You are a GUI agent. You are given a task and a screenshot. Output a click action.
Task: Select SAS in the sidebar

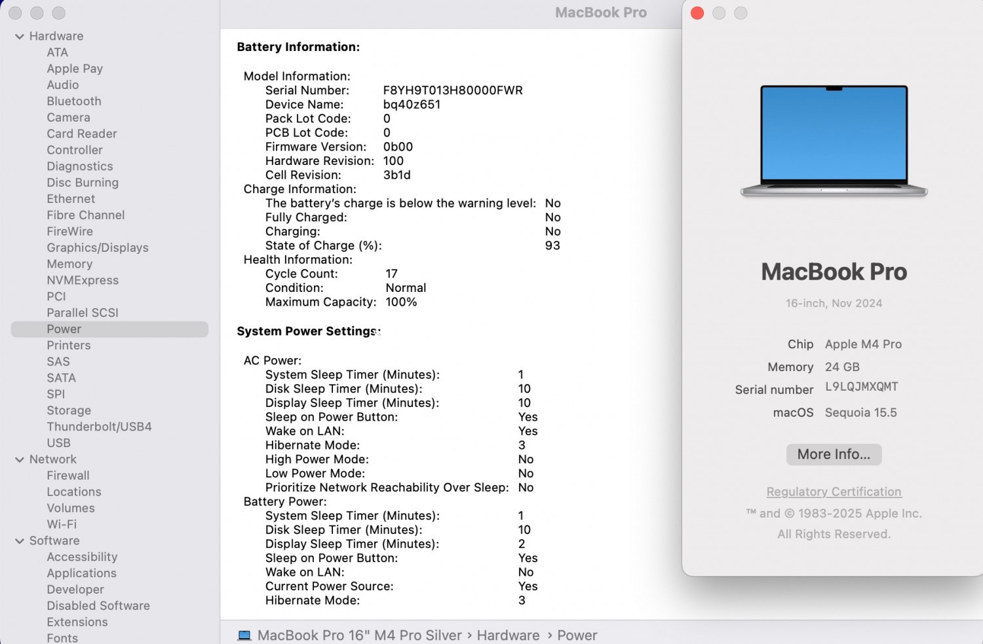(x=58, y=362)
